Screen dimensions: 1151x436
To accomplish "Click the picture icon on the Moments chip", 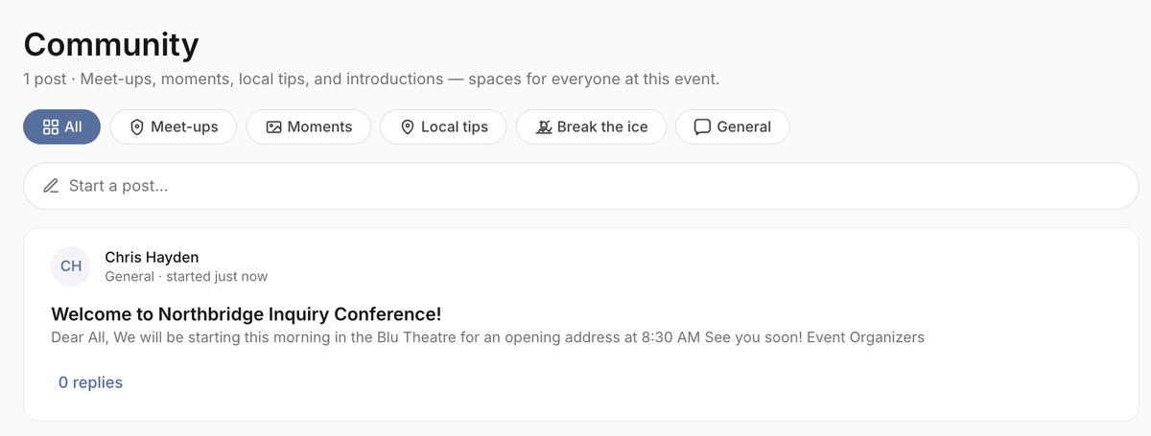I will 273,126.
